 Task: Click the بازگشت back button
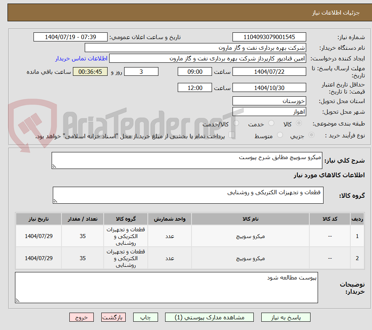tap(113, 317)
